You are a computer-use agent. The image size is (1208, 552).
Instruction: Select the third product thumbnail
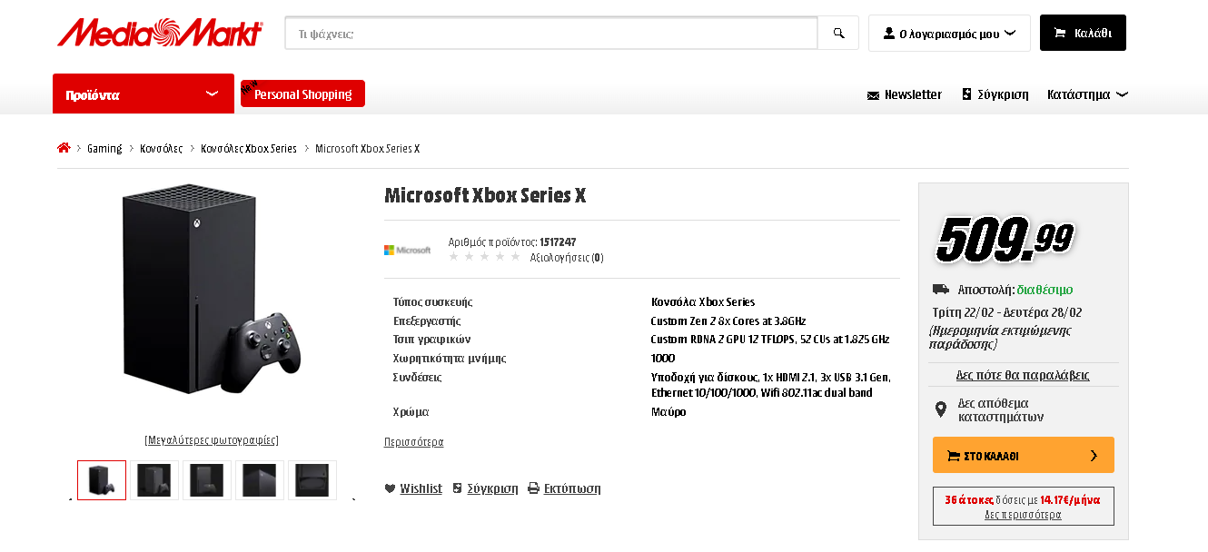coord(207,480)
